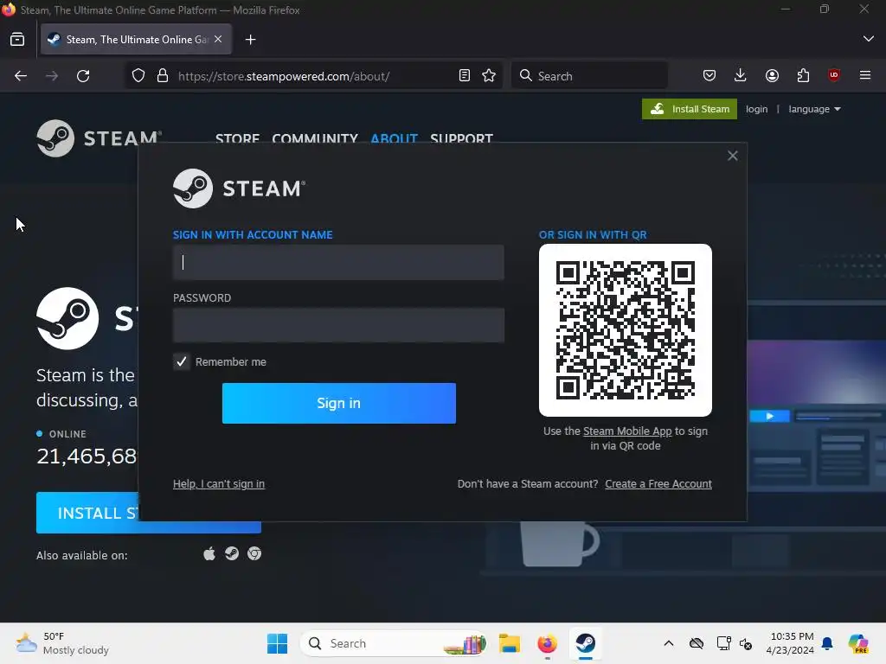
Task: Focus the account name input field
Action: click(x=338, y=263)
